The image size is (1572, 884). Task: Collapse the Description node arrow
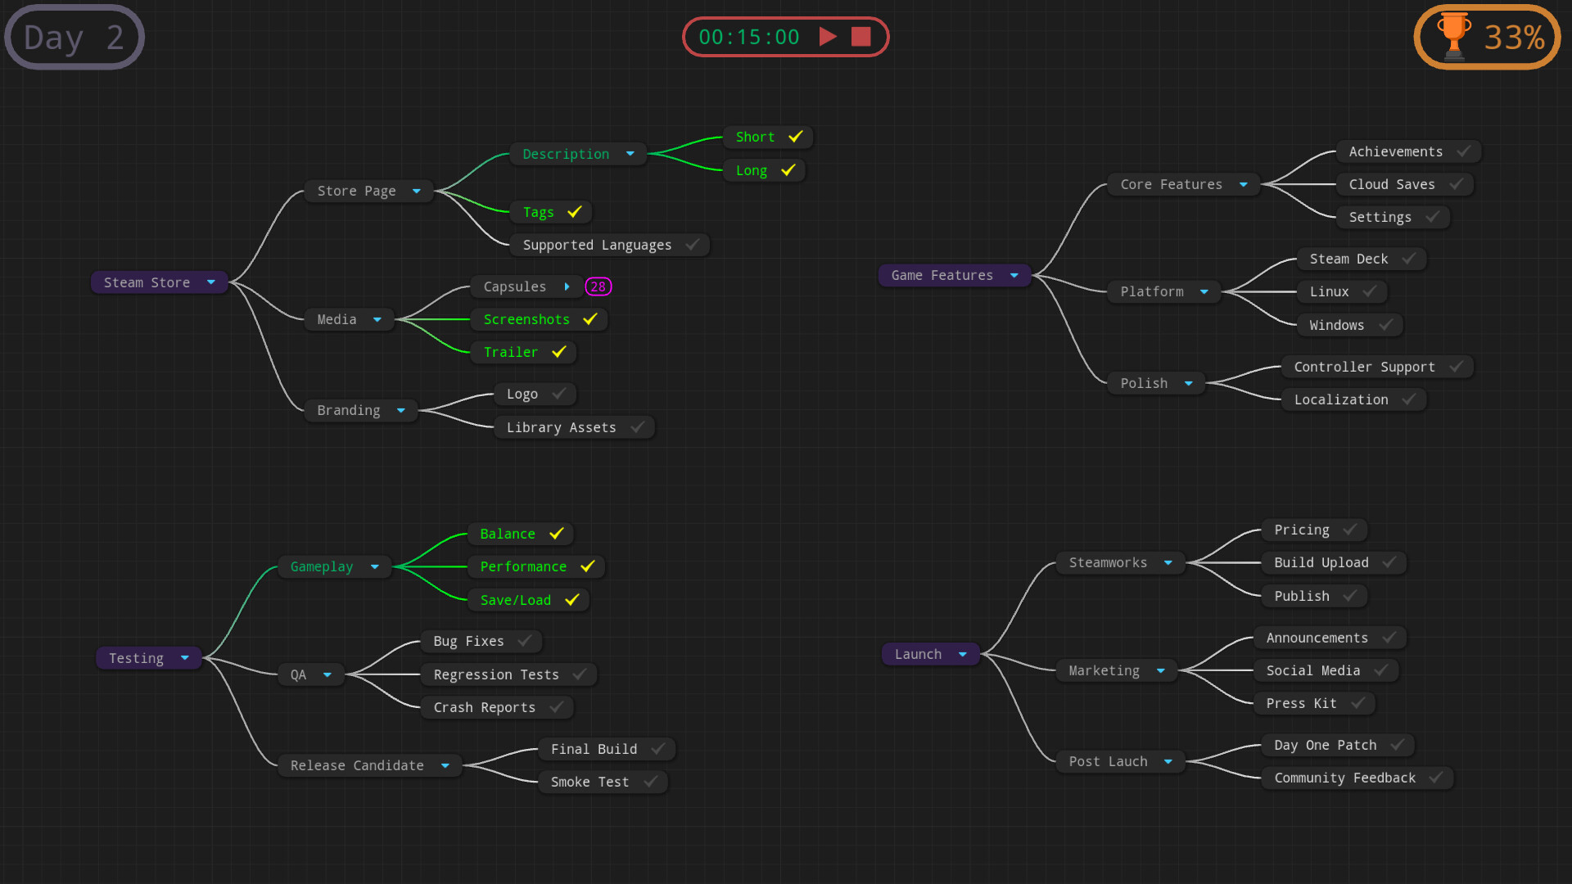click(x=630, y=154)
